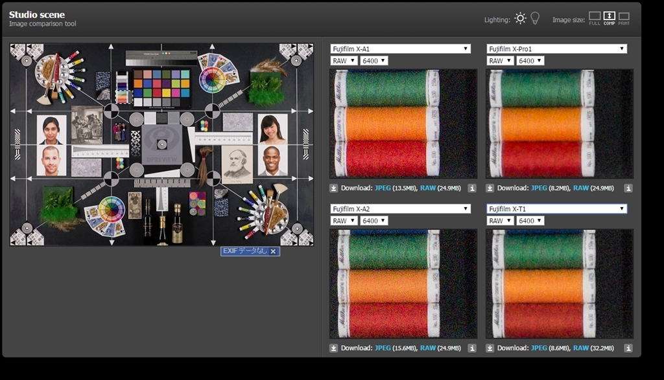Download the 13.5MB JPEG for X-A1

[x=383, y=188]
